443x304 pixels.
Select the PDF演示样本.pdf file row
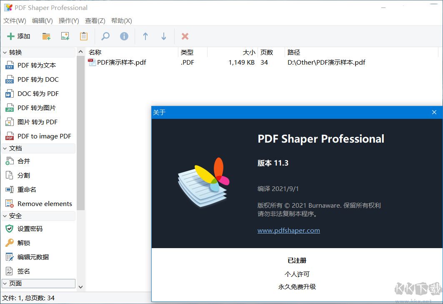[x=118, y=62]
